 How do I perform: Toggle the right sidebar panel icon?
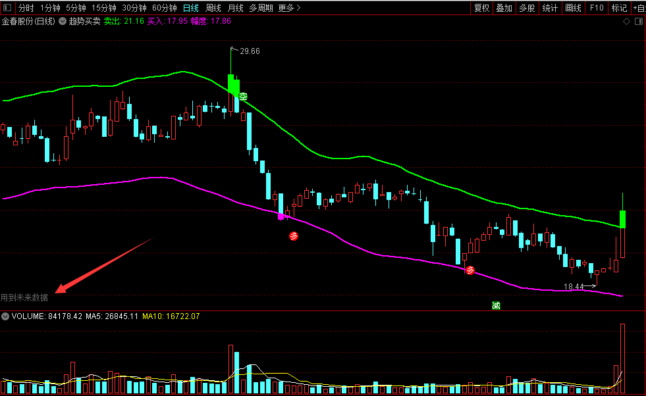[x=639, y=22]
